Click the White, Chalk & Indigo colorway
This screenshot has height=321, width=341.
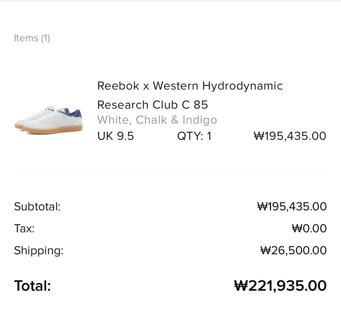tap(157, 120)
